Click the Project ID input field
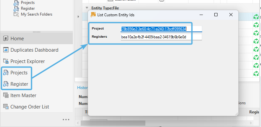Viewport: 261px width, 127px height. click(161, 29)
